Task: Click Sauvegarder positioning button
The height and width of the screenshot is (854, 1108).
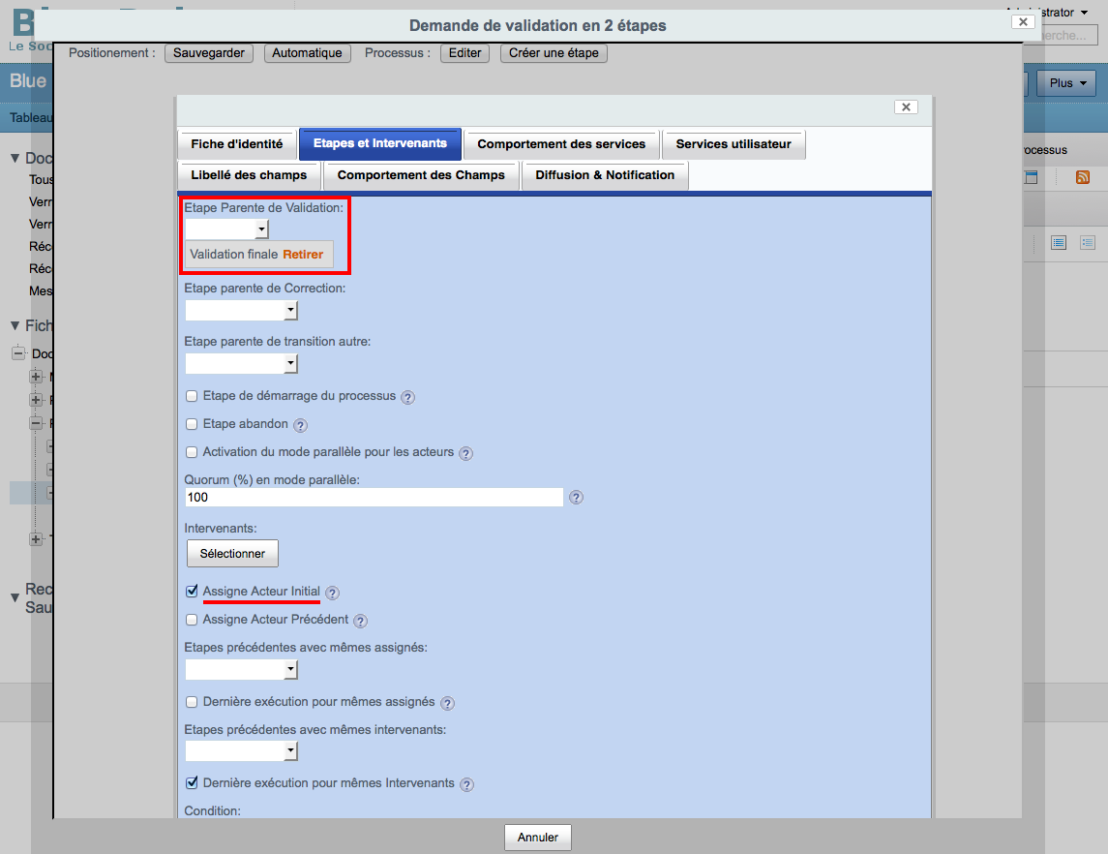Action: [208, 53]
